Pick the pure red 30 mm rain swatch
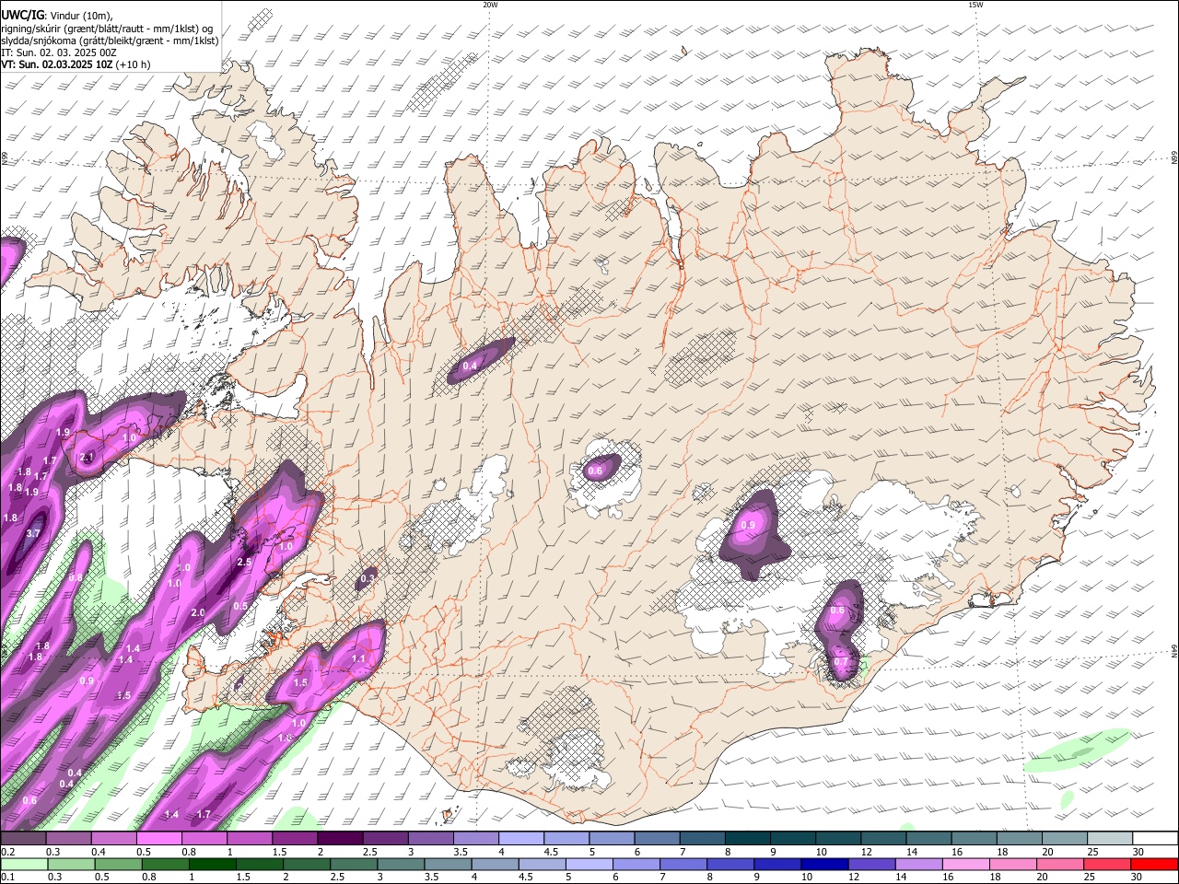 [1155, 864]
